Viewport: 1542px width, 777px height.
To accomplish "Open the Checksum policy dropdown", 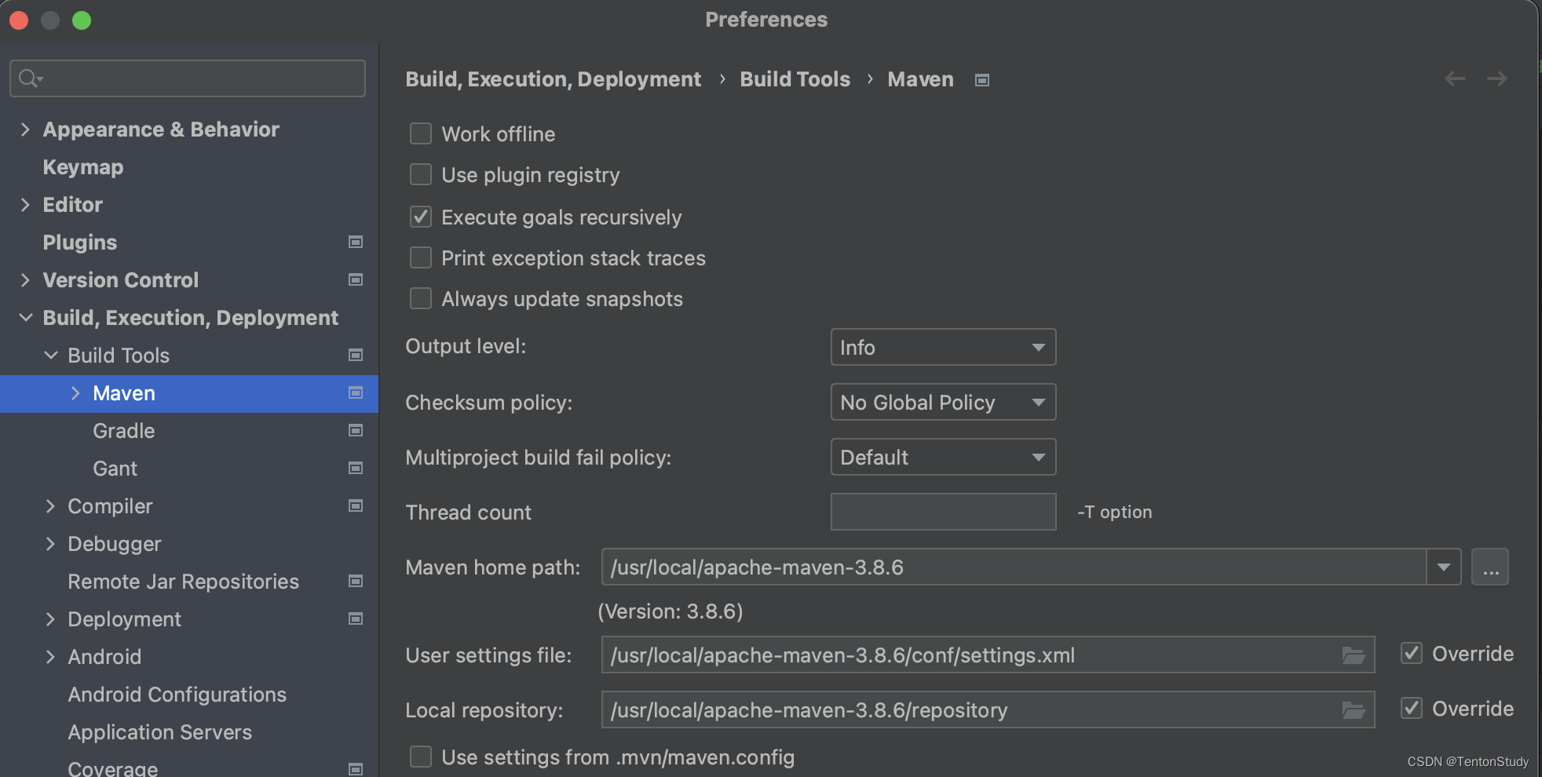I will (x=942, y=402).
